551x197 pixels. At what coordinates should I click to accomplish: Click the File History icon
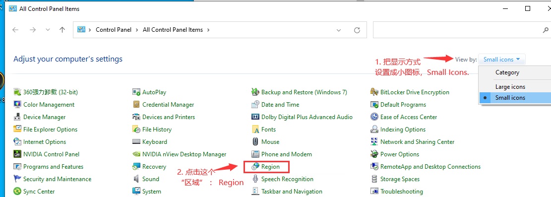tap(136, 129)
